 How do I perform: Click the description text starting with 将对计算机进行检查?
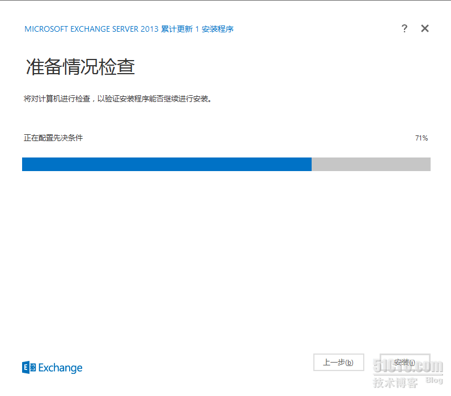coord(118,99)
